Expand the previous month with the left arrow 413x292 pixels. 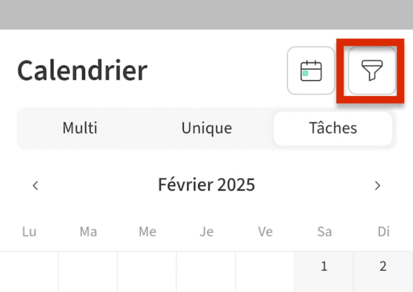coord(35,185)
